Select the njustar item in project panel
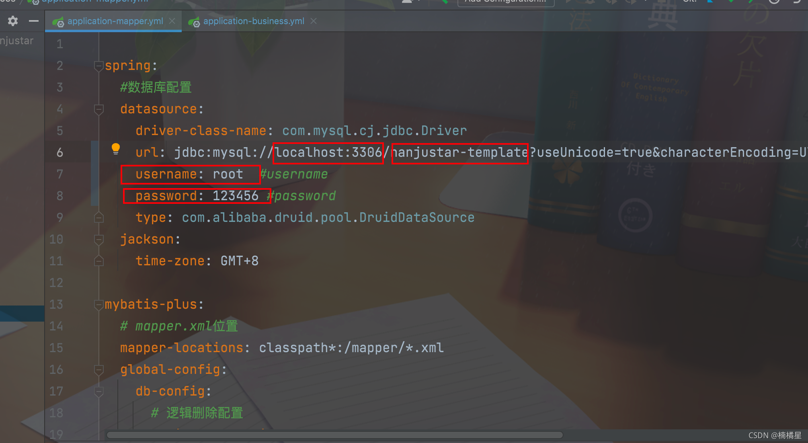 [17, 41]
